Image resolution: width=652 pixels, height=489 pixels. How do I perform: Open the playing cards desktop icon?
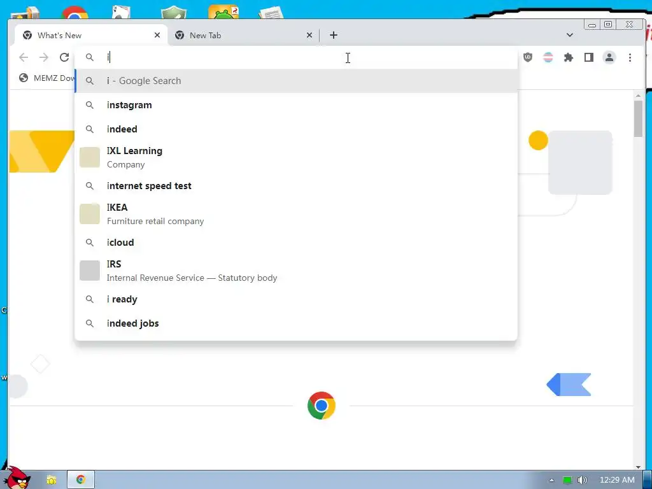[x=122, y=13]
